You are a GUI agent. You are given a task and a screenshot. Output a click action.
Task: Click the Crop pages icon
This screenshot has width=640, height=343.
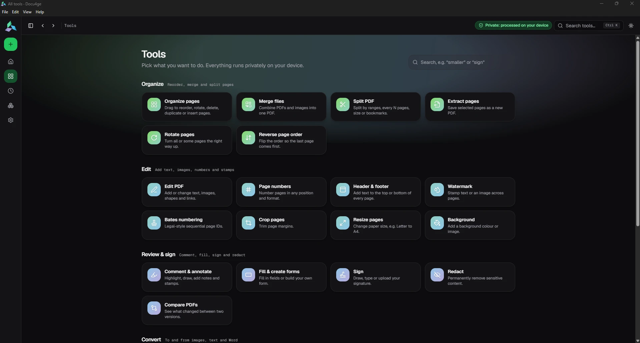248,223
